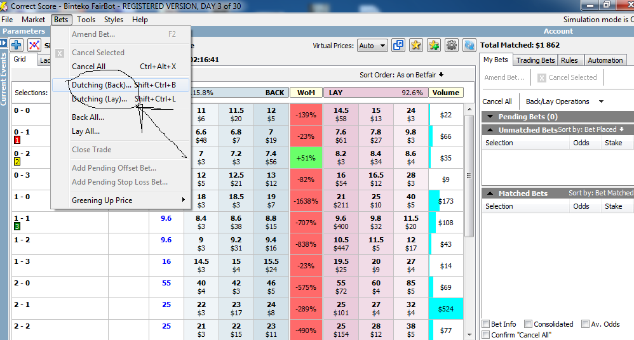Click the market grid vertical scrollbar thumb
The width and height of the screenshot is (634, 340).
click(469, 176)
